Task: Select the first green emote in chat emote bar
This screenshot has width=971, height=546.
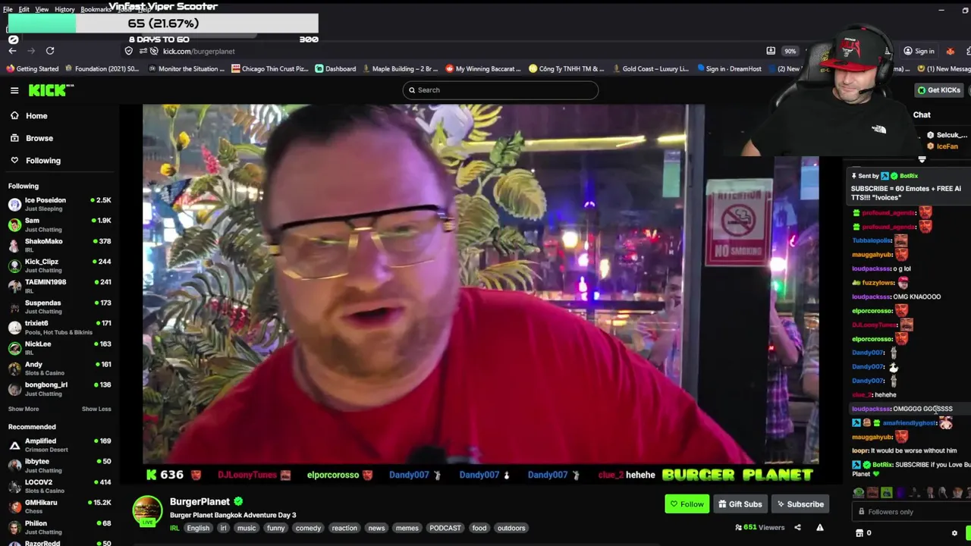Action: [x=859, y=493]
